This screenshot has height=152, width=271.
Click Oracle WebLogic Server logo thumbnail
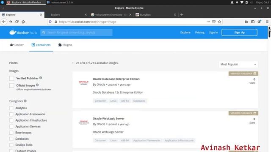[84, 122]
